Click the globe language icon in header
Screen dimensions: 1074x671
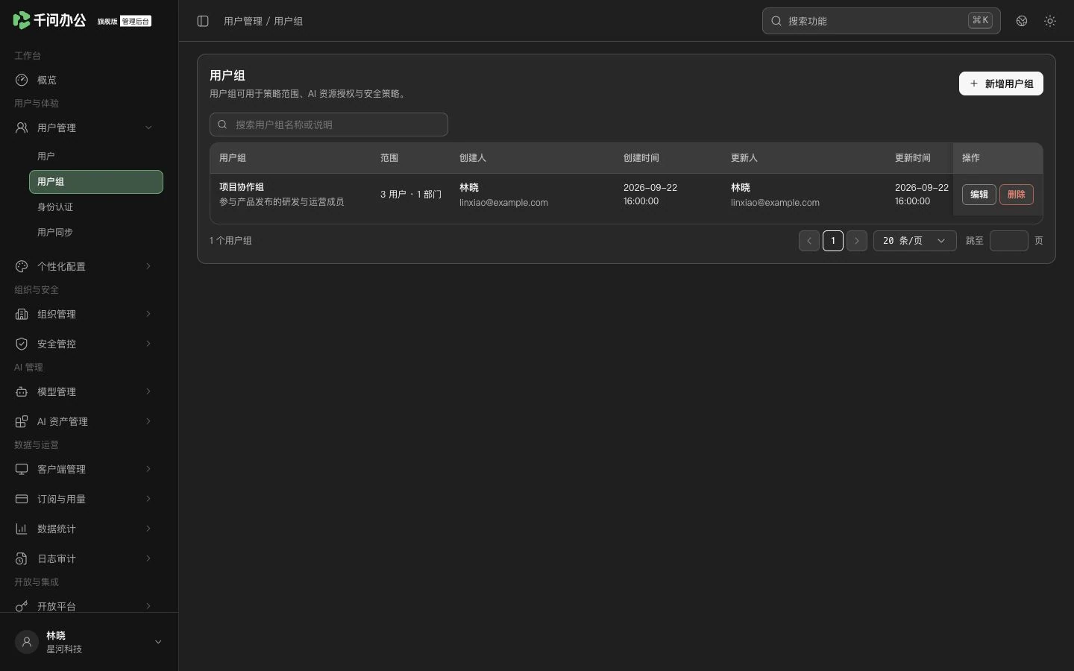(1022, 21)
